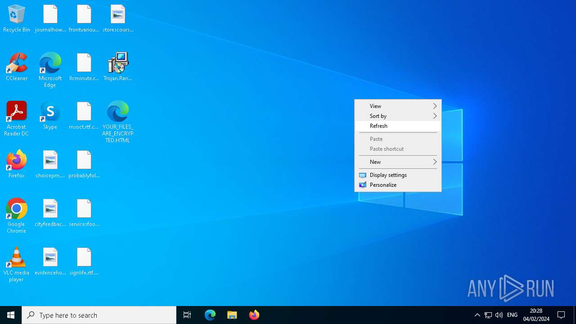Select the msoct.rtf file icon
Screen dimensions: 576x324
tap(84, 116)
